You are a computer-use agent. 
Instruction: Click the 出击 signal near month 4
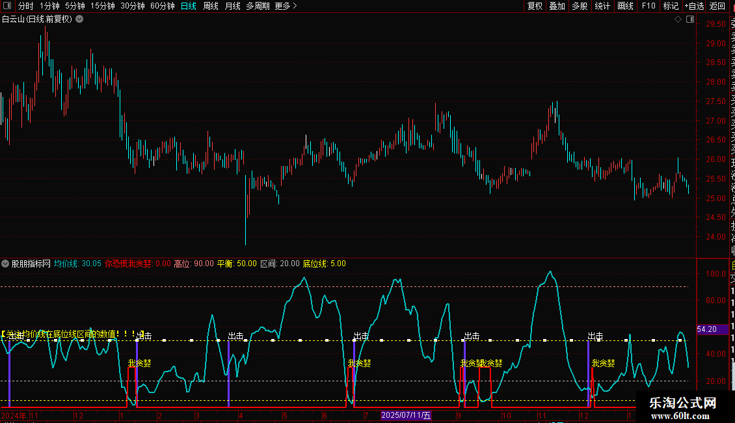(x=235, y=336)
